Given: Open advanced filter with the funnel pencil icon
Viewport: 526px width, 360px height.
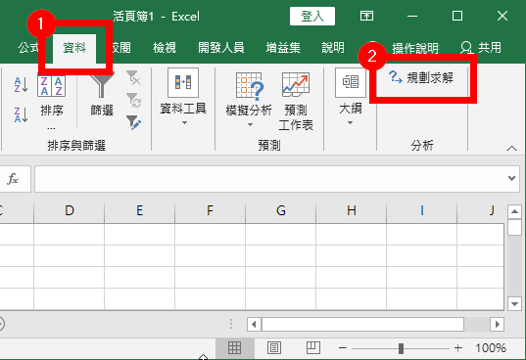Looking at the screenshot, I should click(x=133, y=122).
